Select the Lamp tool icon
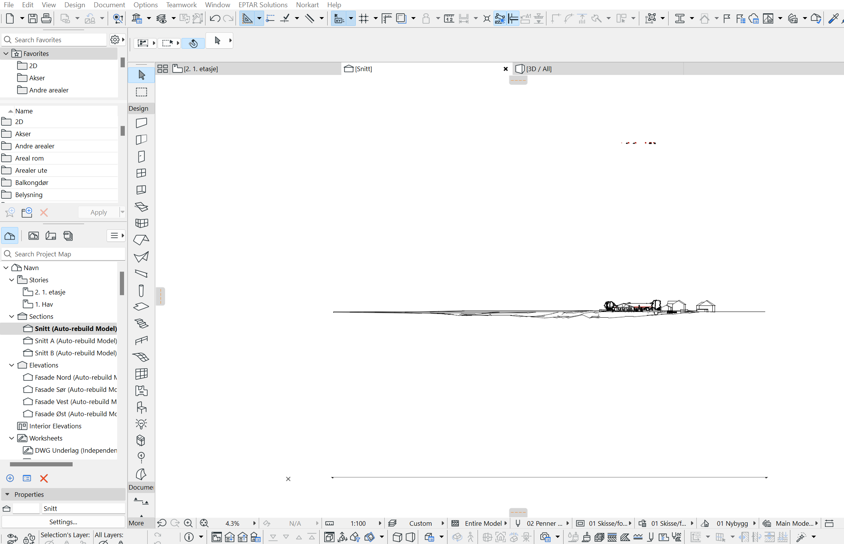This screenshot has height=544, width=844. coord(141,424)
